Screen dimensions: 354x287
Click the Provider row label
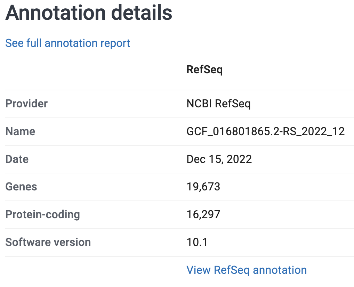pos(26,104)
